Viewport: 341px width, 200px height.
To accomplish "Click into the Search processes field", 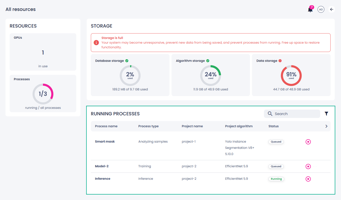I will pos(292,114).
